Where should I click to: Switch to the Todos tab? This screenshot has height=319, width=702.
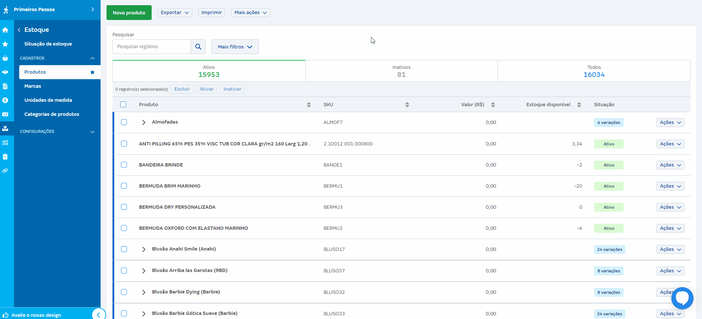tap(594, 71)
